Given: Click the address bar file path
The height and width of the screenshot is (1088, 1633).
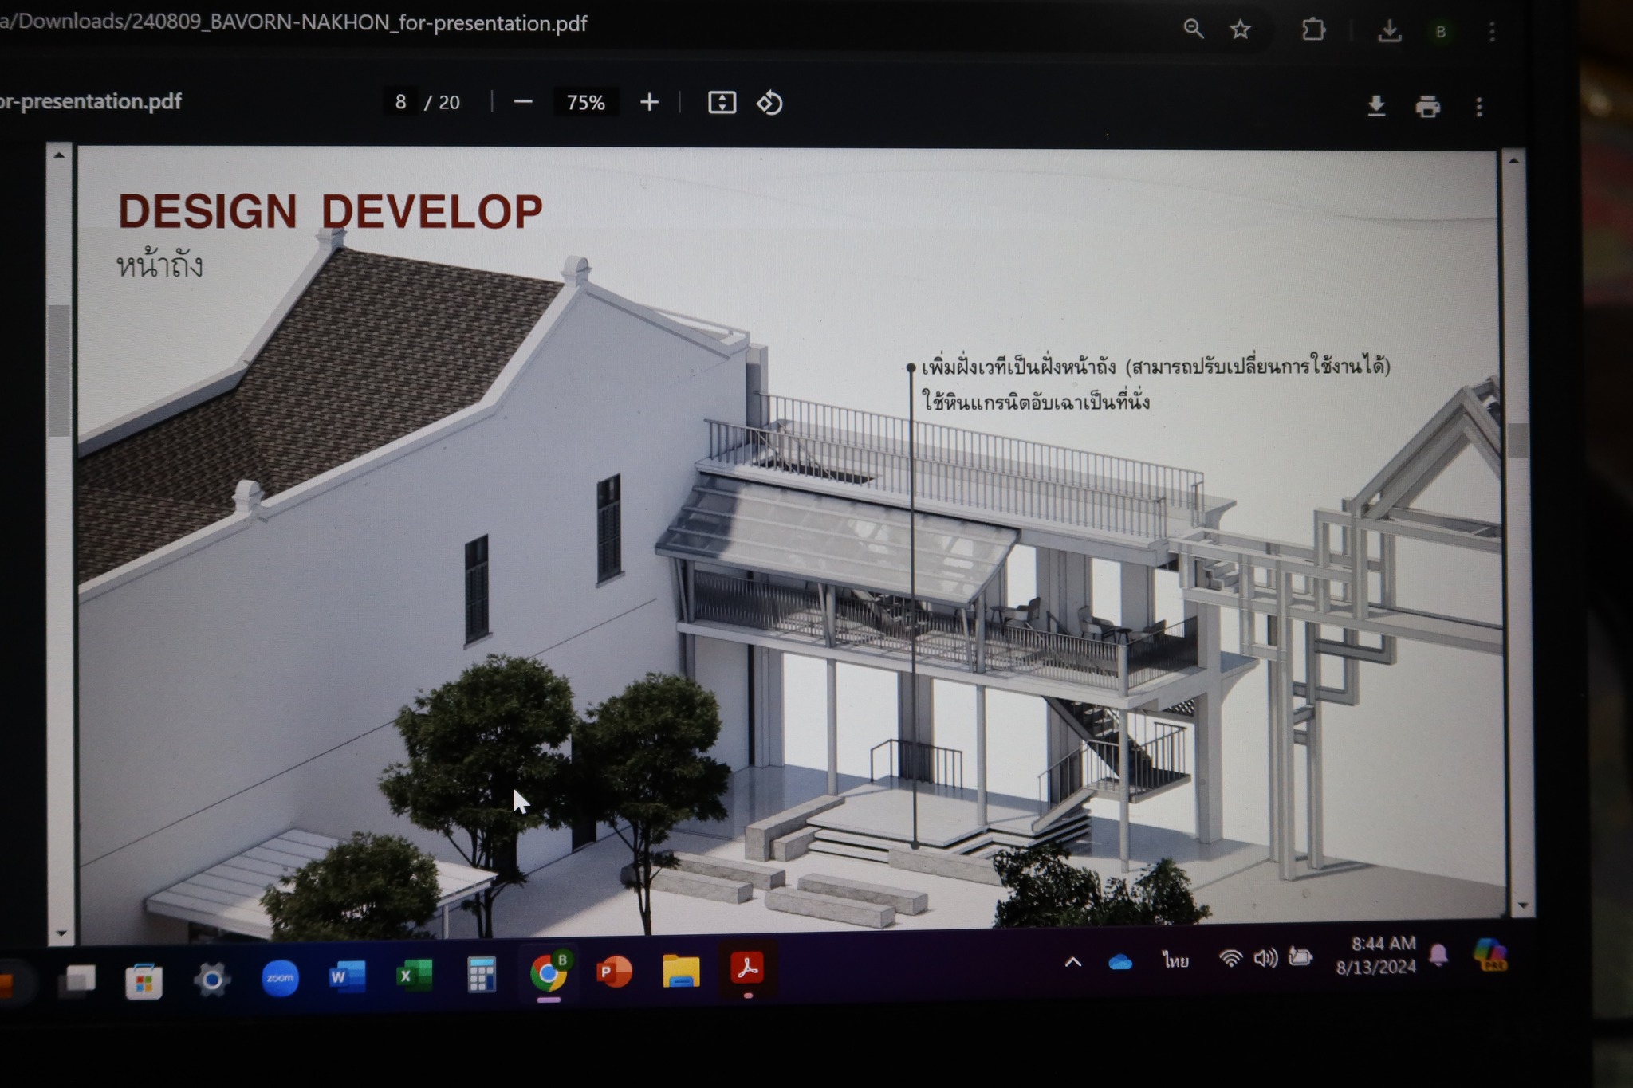Looking at the screenshot, I should pyautogui.click(x=293, y=22).
